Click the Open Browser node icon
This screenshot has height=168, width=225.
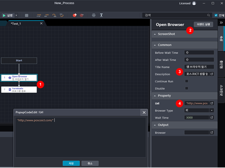pos(10,78)
